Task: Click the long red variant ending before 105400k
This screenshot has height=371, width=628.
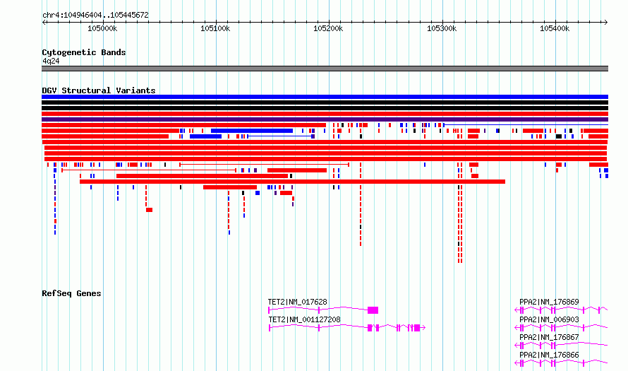Action: point(292,182)
